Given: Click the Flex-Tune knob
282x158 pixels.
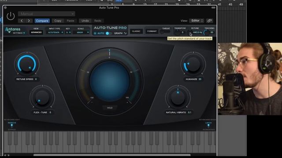Looking at the screenshot, I should (42, 97).
